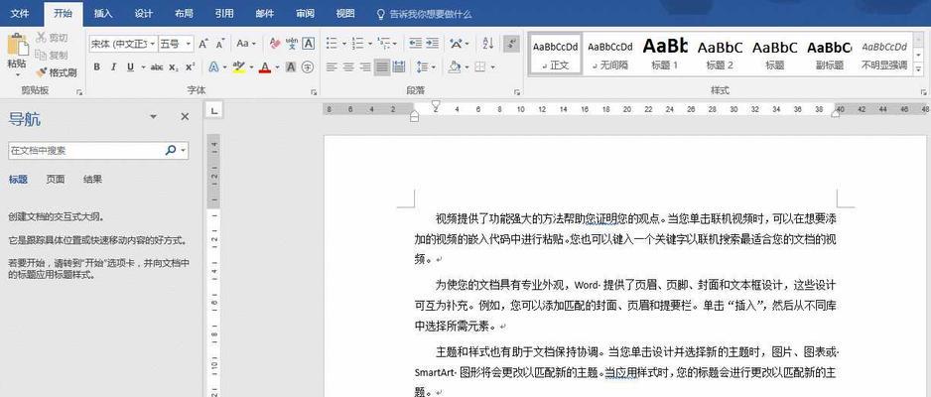The width and height of the screenshot is (931, 397).
Task: Open the Change Case (Aa) dropdown
Action: (x=246, y=44)
